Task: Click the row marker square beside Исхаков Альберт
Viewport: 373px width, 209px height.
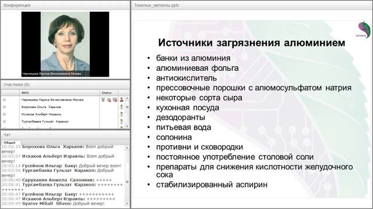Action: click(x=4, y=114)
